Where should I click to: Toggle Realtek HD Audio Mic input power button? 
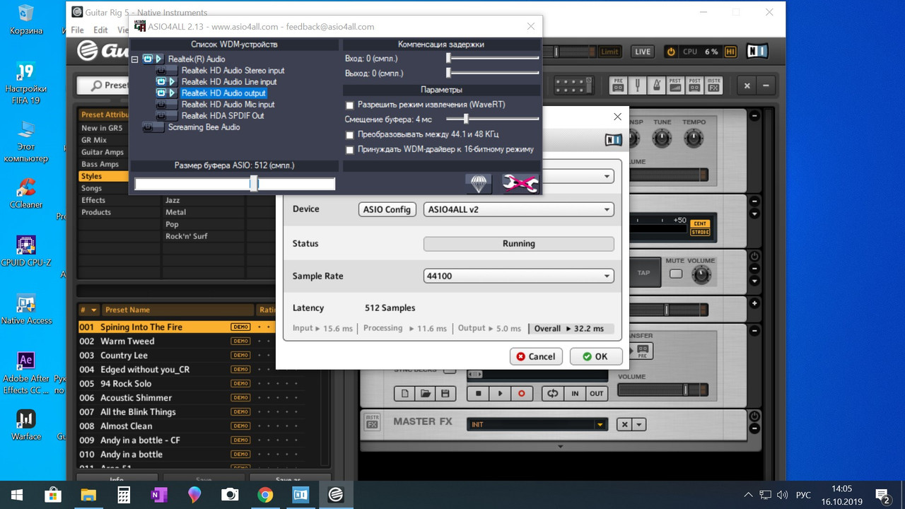(x=161, y=104)
